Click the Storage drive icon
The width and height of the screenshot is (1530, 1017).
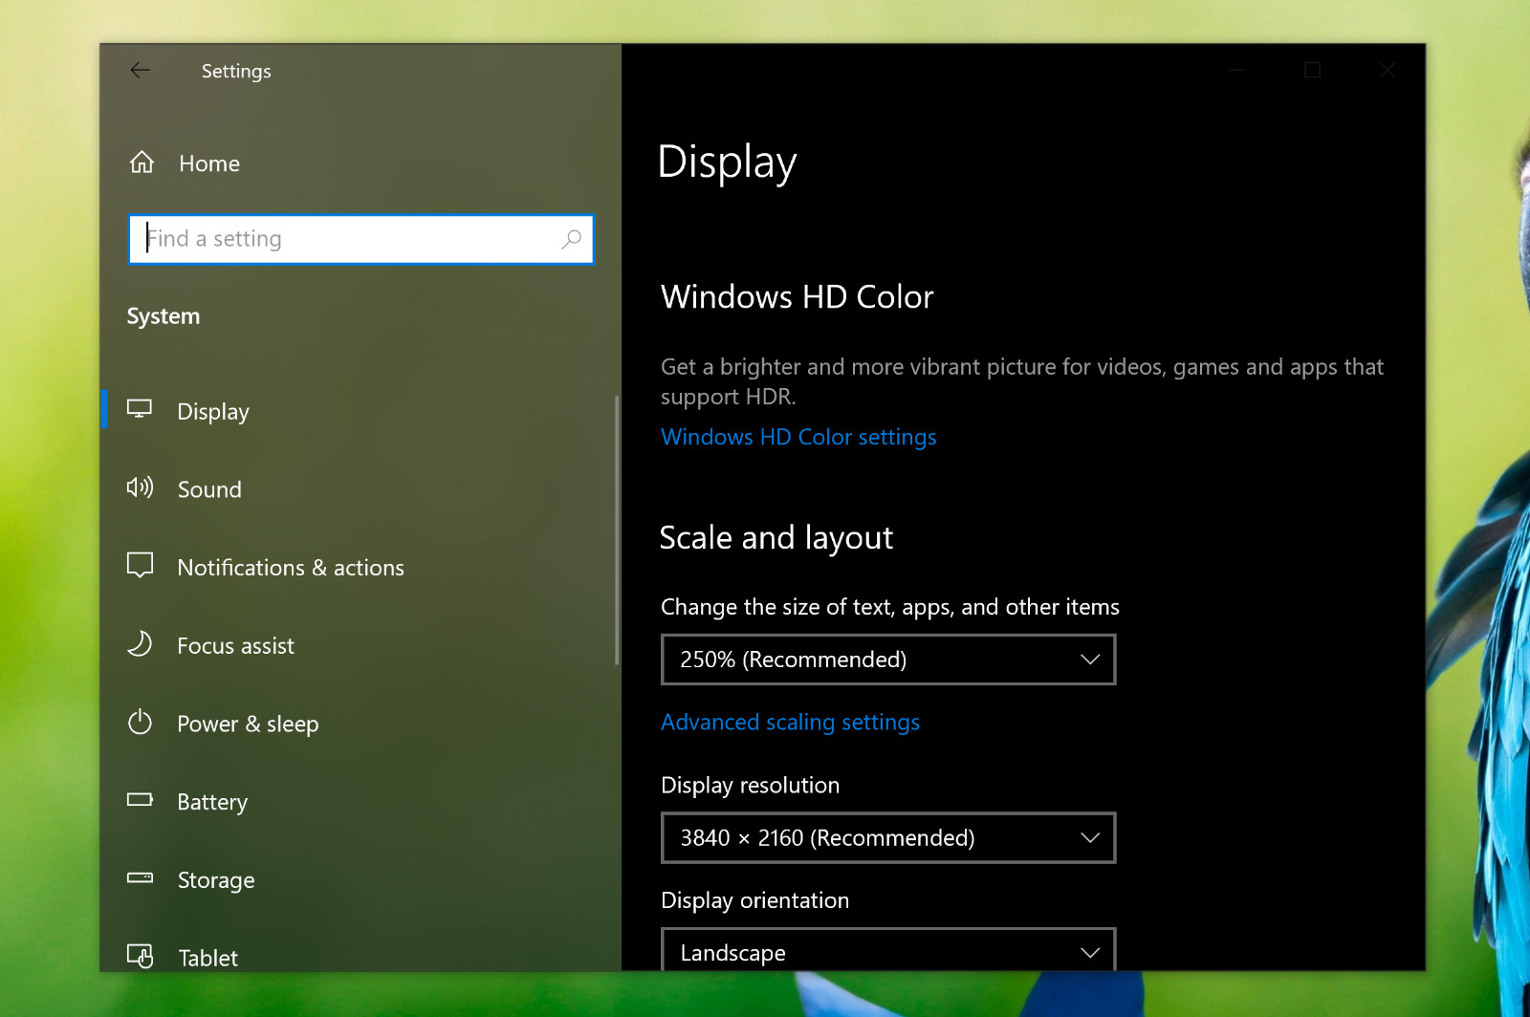(140, 877)
